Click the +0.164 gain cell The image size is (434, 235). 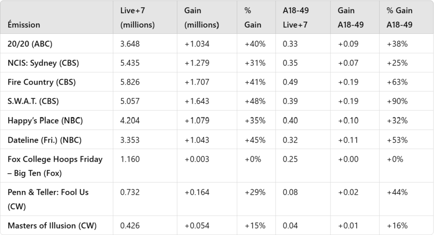[197, 192]
